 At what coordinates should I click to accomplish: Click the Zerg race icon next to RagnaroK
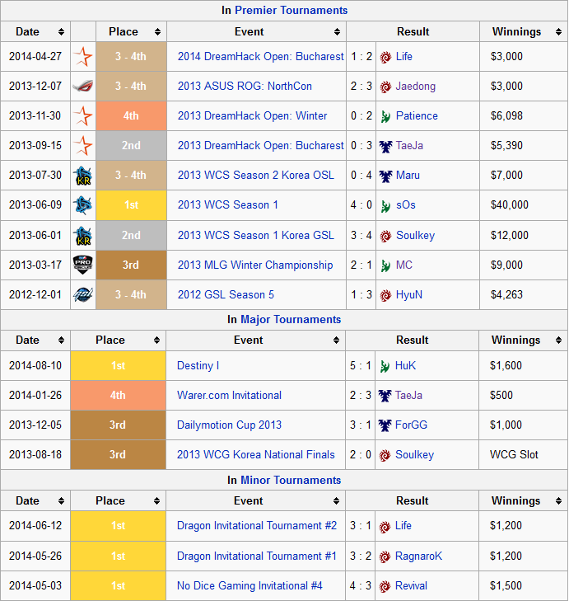coord(385,556)
